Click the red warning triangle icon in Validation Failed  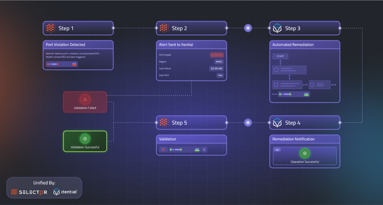[85, 99]
